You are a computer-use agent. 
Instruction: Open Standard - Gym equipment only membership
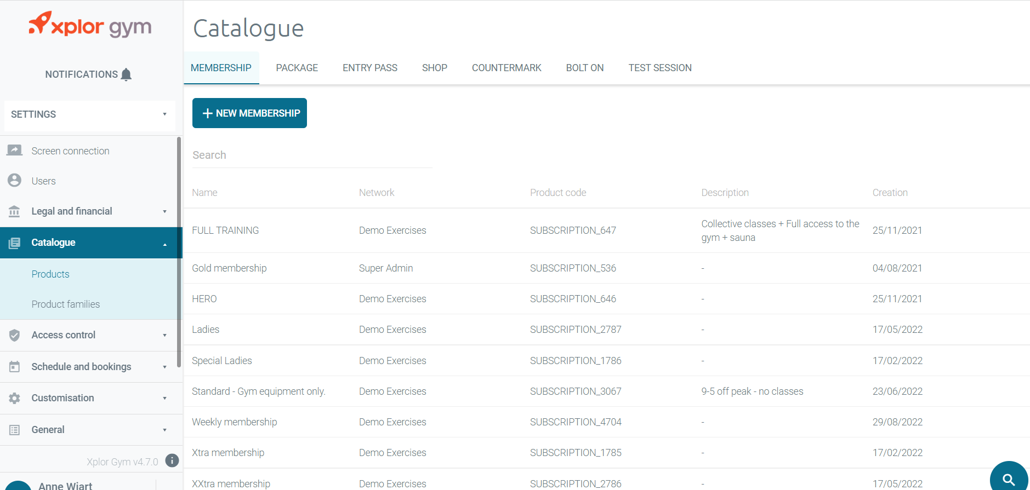(x=607, y=391)
